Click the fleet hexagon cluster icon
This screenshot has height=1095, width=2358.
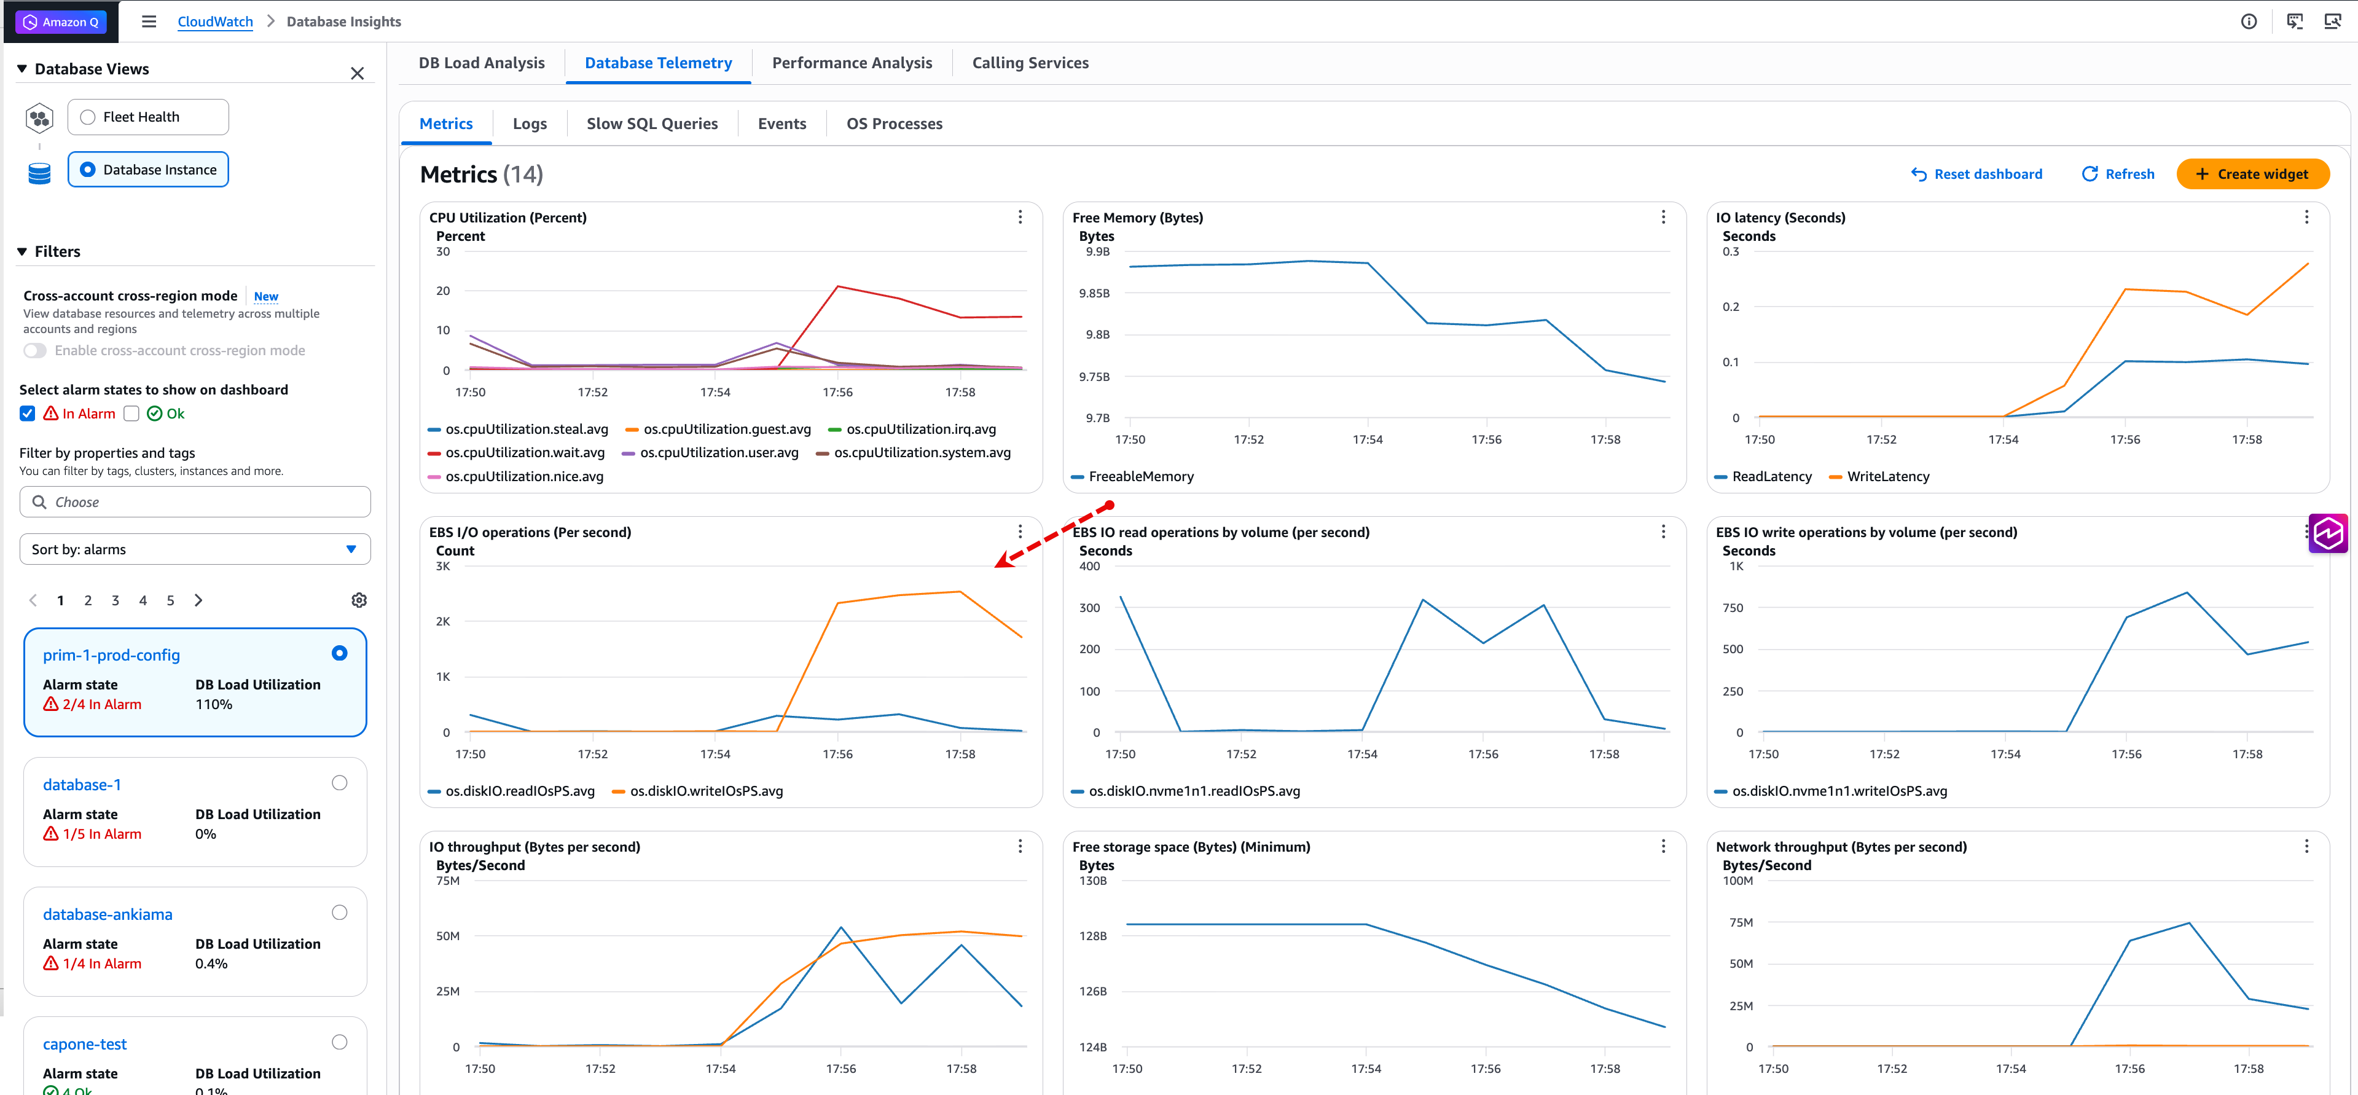coord(39,117)
